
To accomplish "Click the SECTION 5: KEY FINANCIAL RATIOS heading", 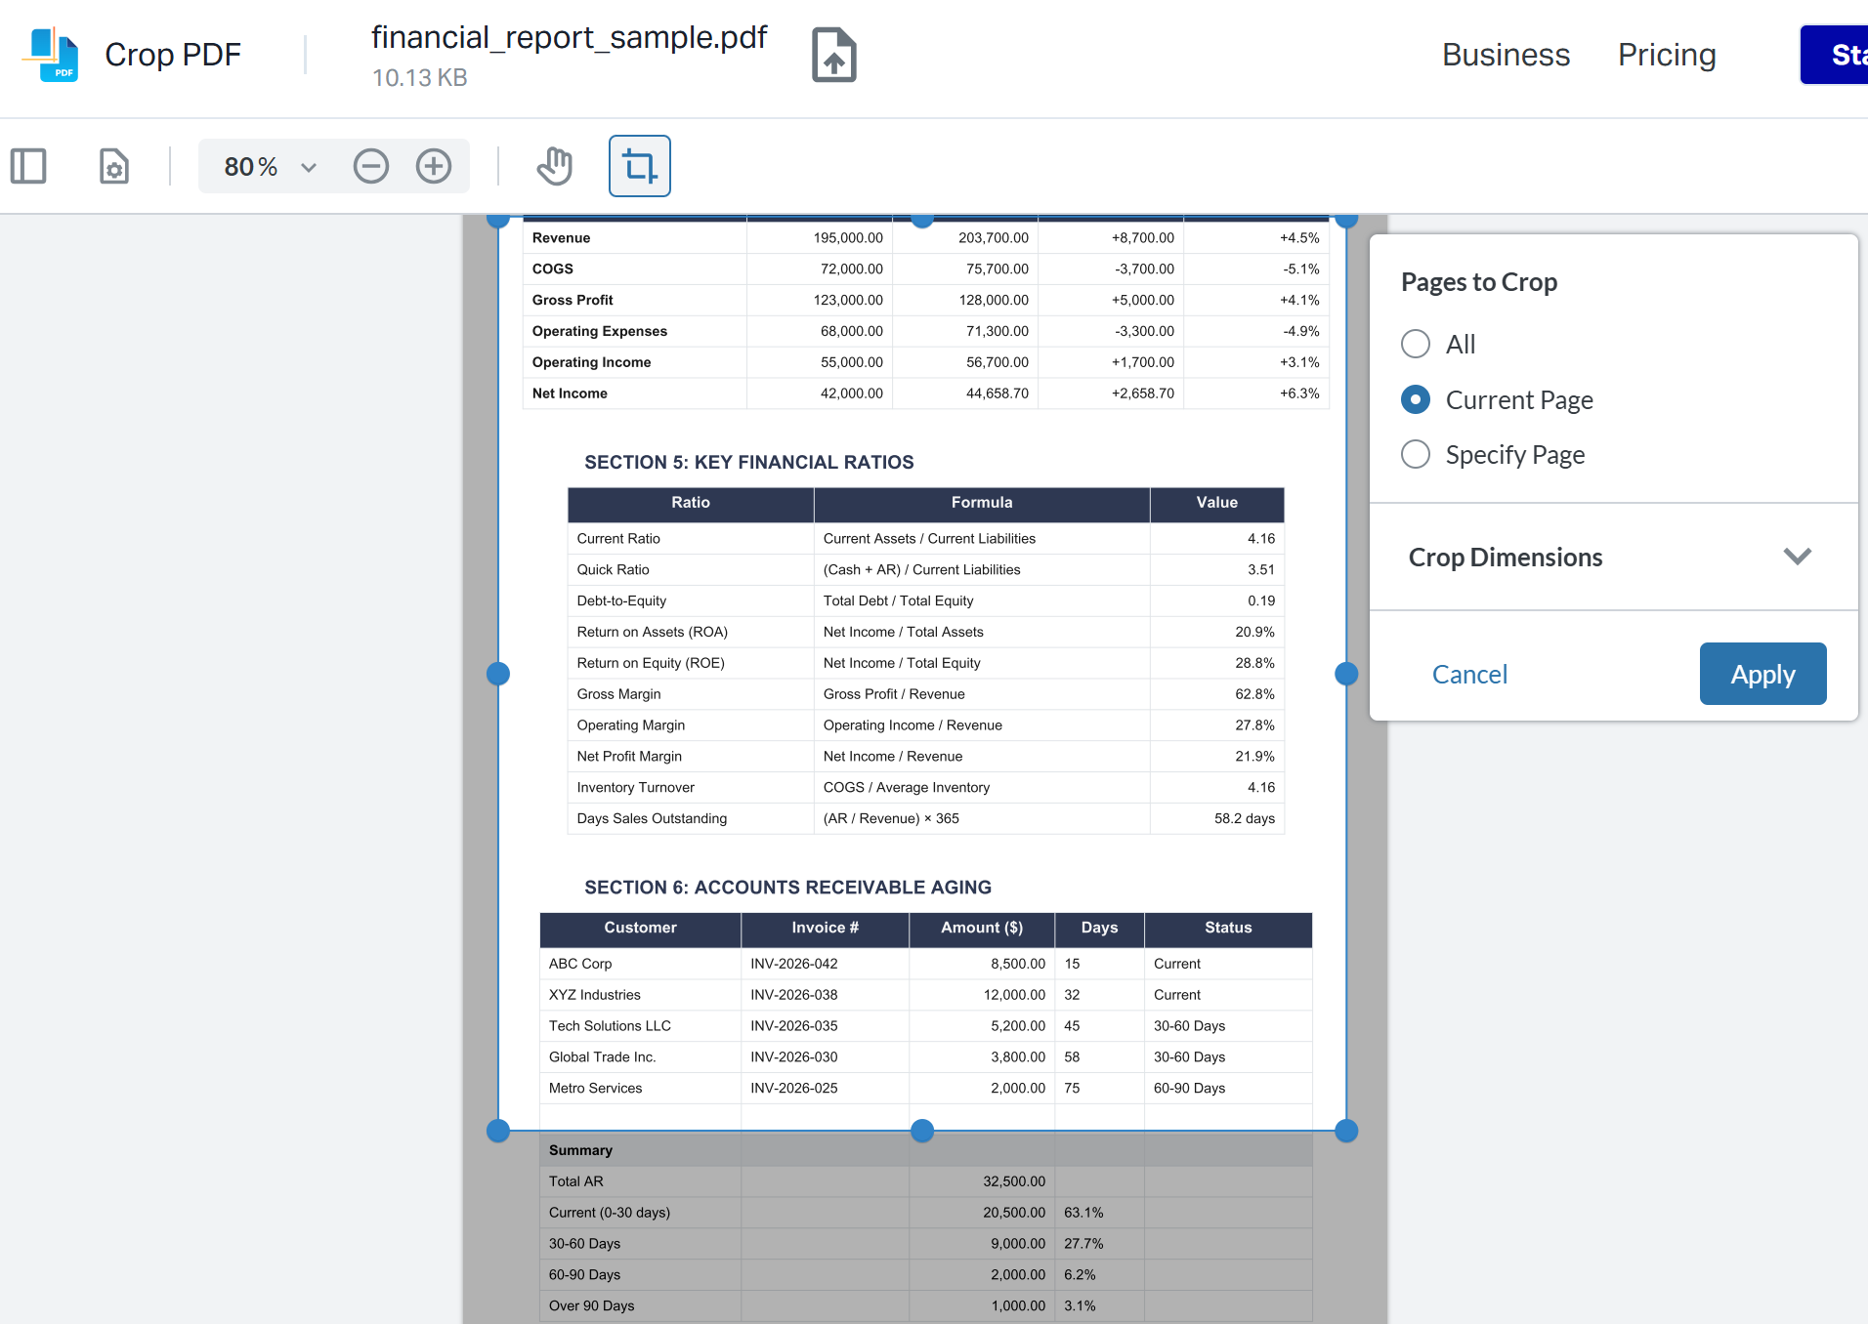I will coord(749,463).
